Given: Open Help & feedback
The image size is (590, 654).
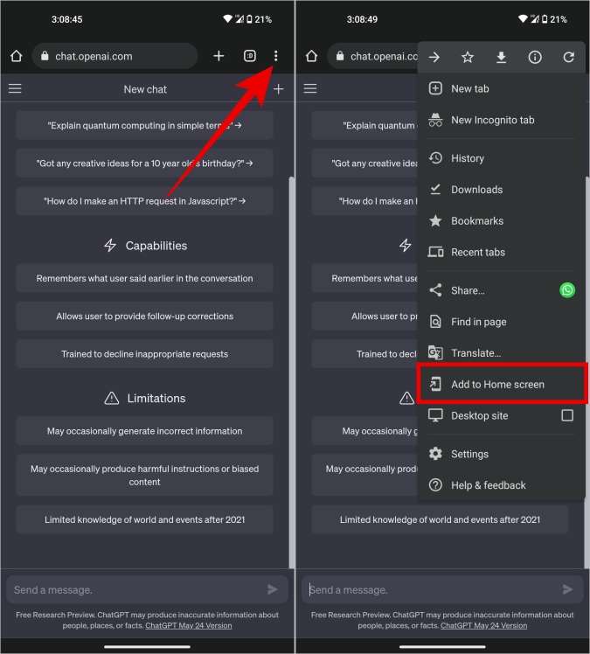Looking at the screenshot, I should click(x=501, y=485).
